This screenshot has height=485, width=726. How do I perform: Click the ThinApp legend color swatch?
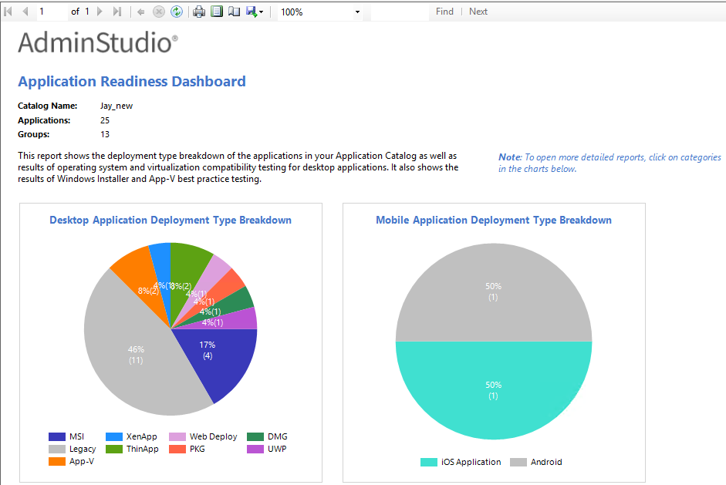(x=114, y=449)
